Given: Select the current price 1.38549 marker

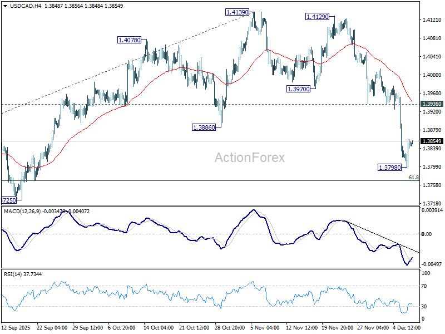Looking at the screenshot, I should (x=432, y=141).
